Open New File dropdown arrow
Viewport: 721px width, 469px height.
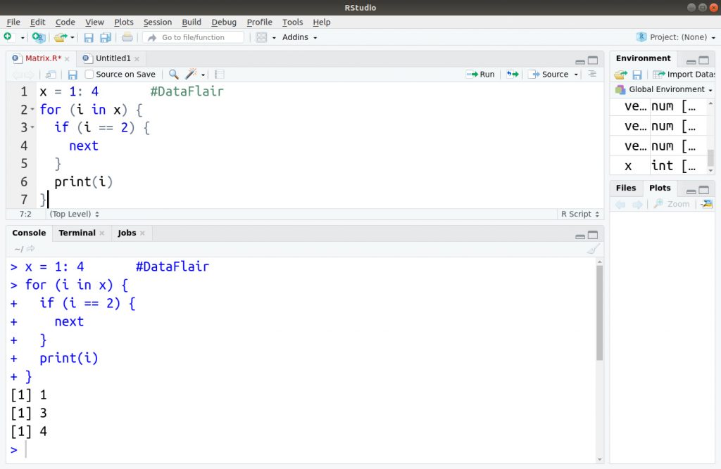(23, 38)
